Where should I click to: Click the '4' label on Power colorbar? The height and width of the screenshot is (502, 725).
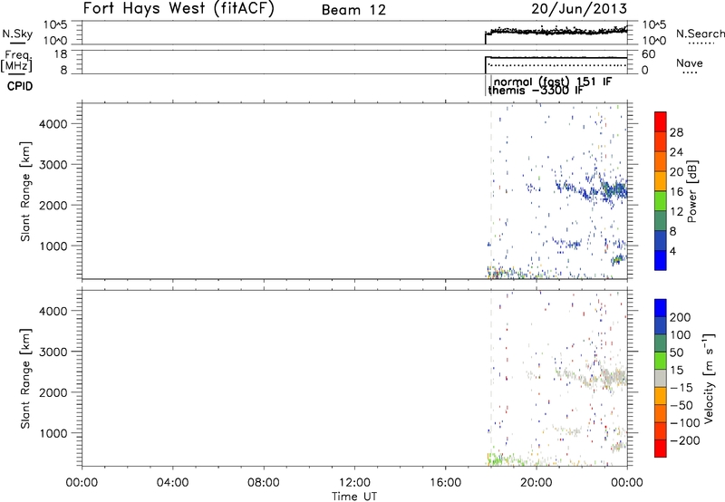point(672,251)
